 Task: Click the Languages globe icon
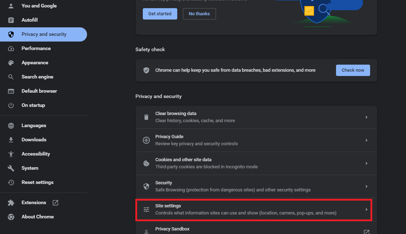11,126
